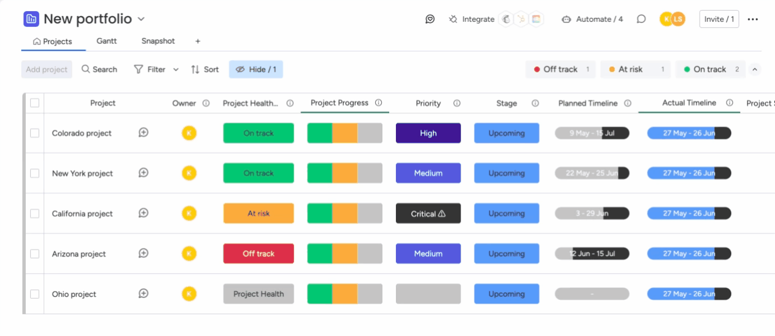775x336 pixels.
Task: Click California project's progress bar
Action: [345, 214]
